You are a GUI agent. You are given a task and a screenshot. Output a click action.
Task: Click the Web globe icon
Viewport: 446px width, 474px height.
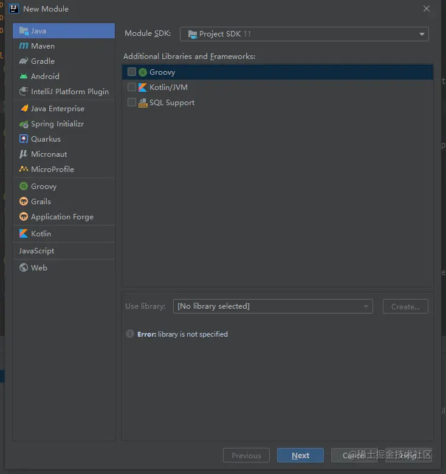pyautogui.click(x=24, y=267)
